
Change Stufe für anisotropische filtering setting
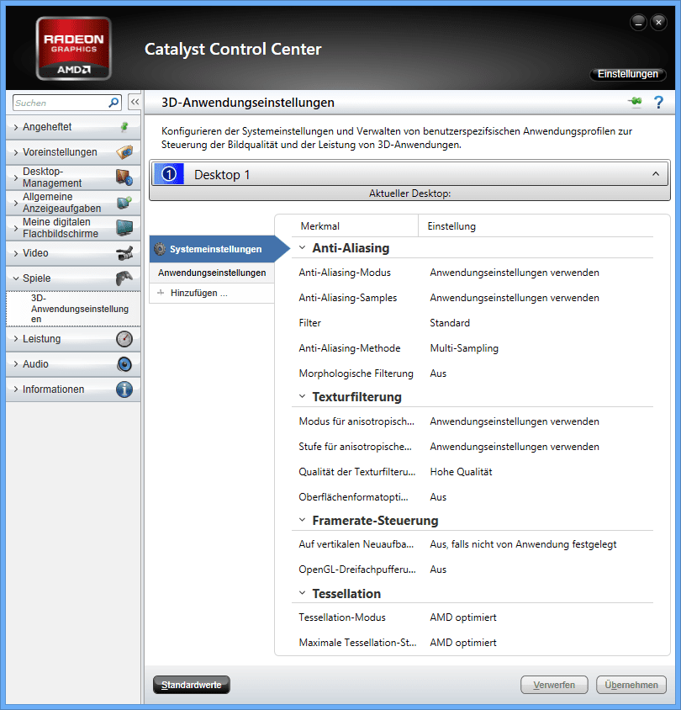click(514, 447)
